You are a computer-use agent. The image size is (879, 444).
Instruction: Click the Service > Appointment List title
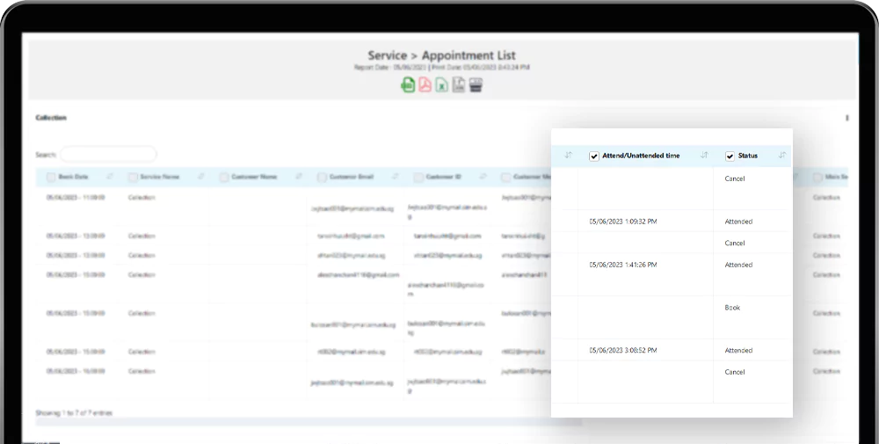pos(441,55)
